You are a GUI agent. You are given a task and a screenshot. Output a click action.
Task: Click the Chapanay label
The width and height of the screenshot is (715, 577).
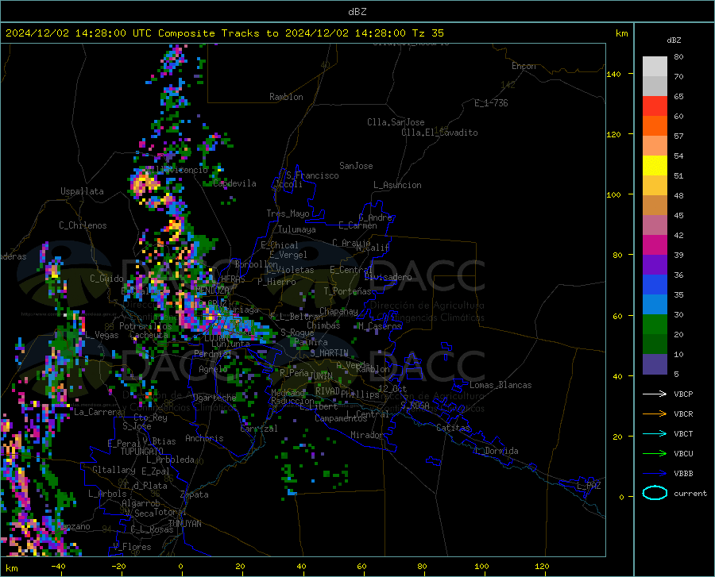click(338, 311)
